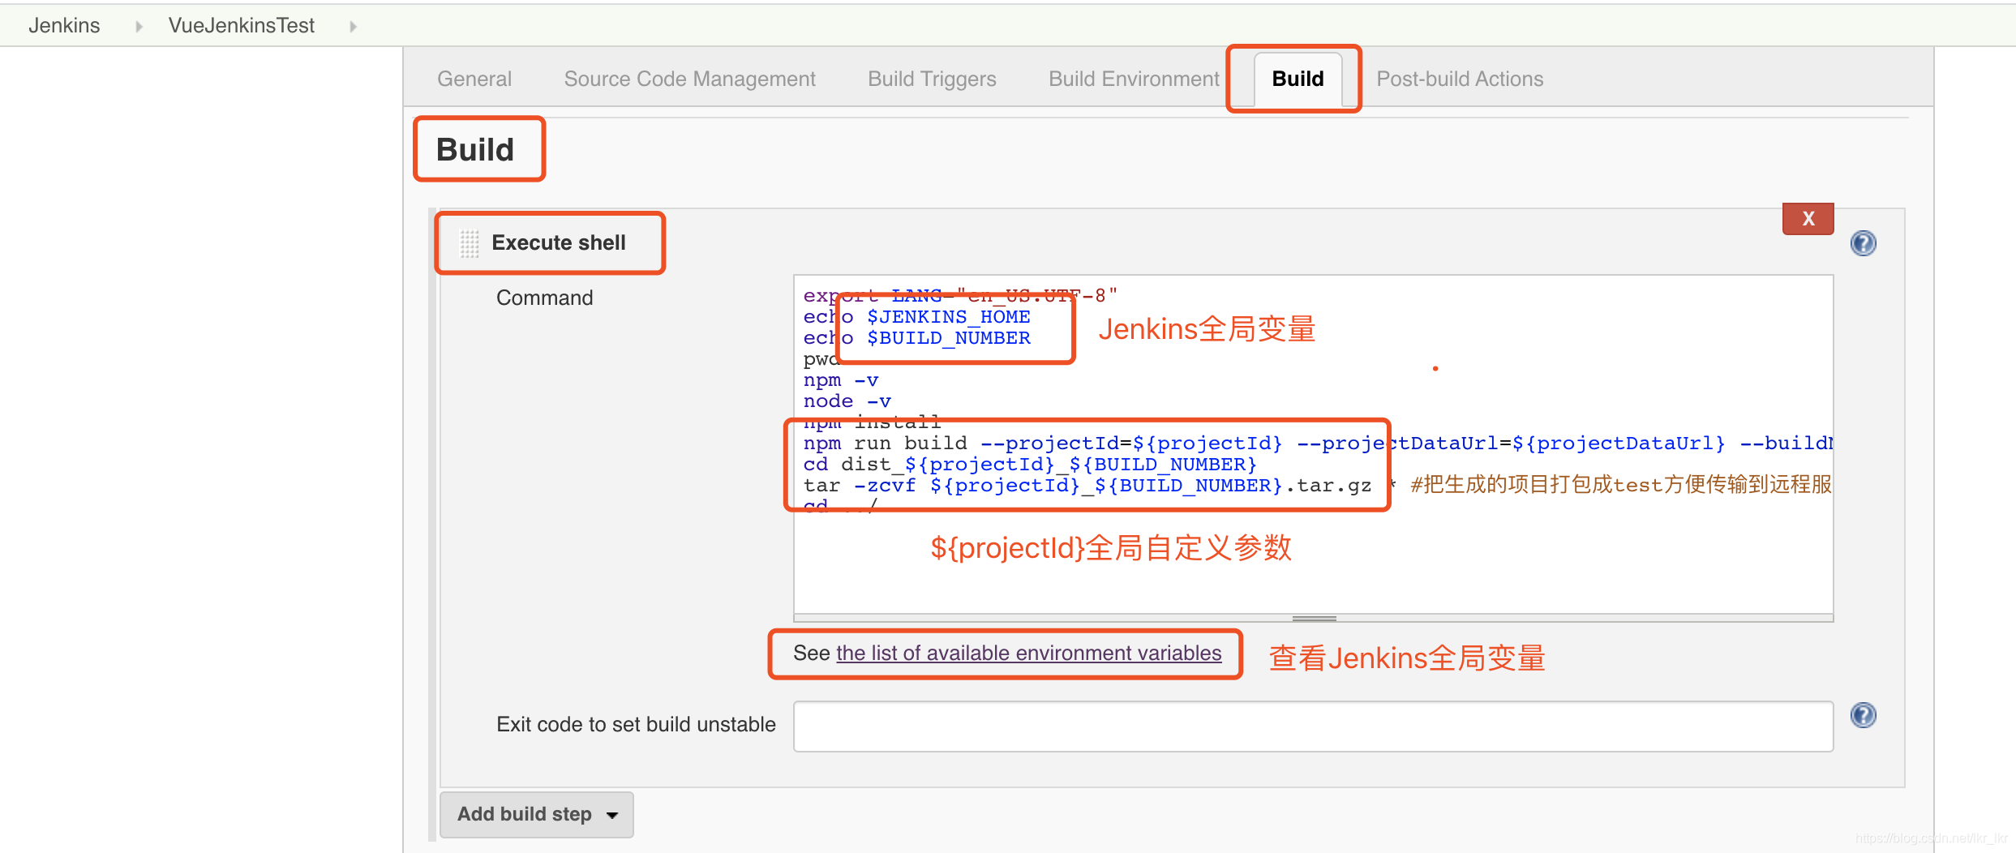Click the Execute shell step title
The height and width of the screenshot is (853, 2016).
pos(558,243)
